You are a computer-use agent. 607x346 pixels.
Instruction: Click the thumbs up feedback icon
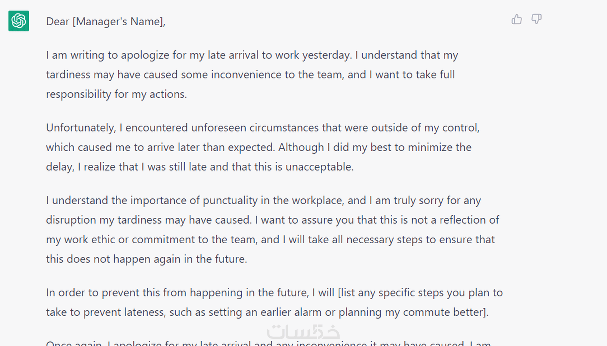[516, 19]
